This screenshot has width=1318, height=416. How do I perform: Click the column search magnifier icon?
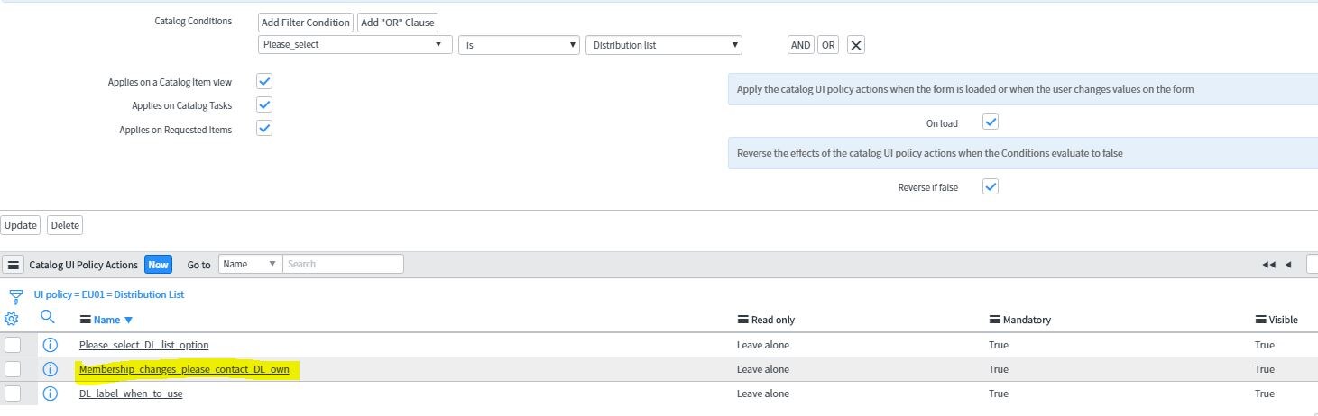pos(48,317)
